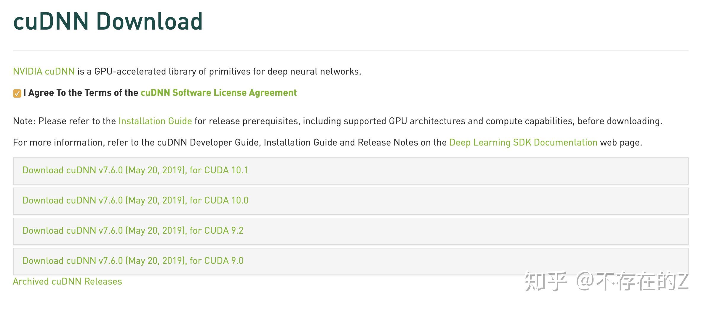The height and width of the screenshot is (310, 707).
Task: Click the cuDNN Download page heading
Action: click(108, 22)
